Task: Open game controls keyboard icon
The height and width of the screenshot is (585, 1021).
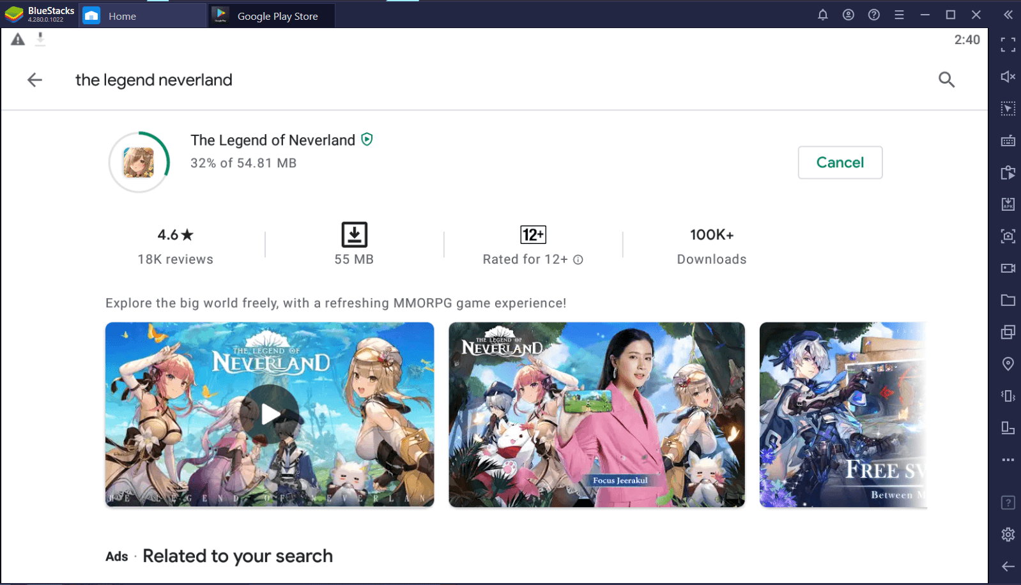Action: coord(1008,141)
